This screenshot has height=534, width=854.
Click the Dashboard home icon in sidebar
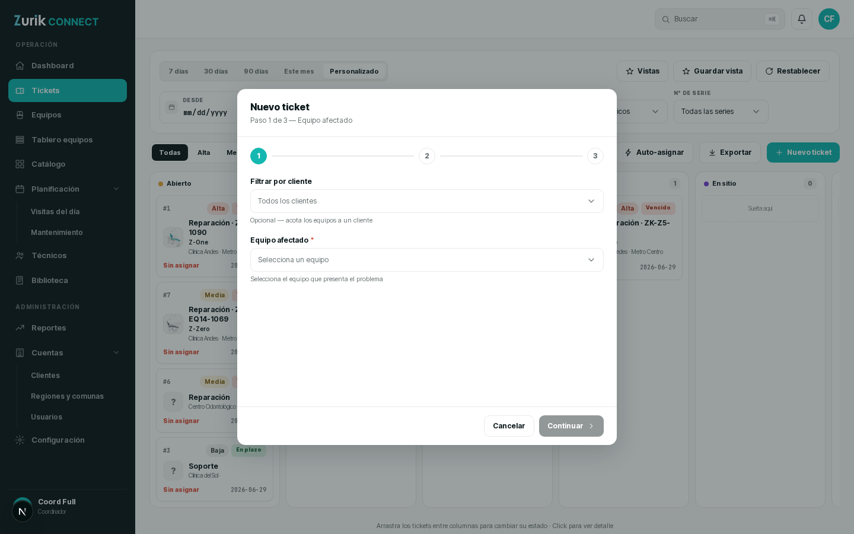pyautogui.click(x=20, y=66)
